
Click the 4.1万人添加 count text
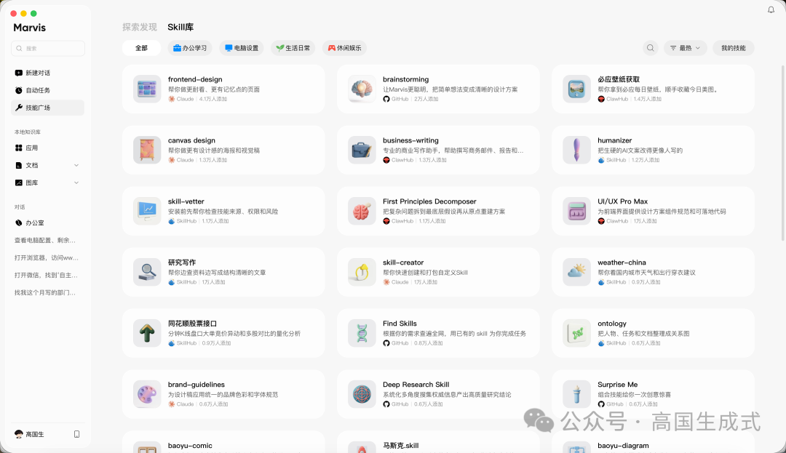pos(213,99)
